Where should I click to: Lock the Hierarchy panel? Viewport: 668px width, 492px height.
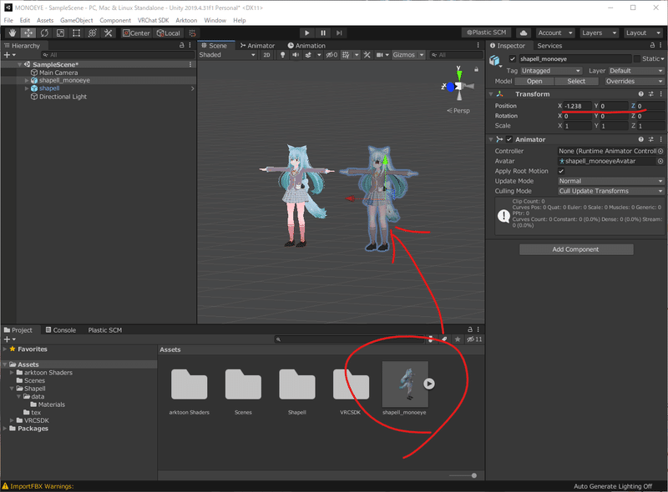182,45
